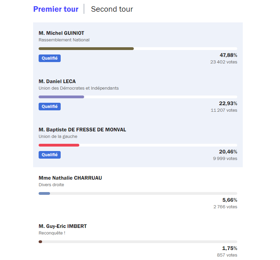Click Michel GUINIOT's olive progress bar
280x260 pixels.
point(86,49)
